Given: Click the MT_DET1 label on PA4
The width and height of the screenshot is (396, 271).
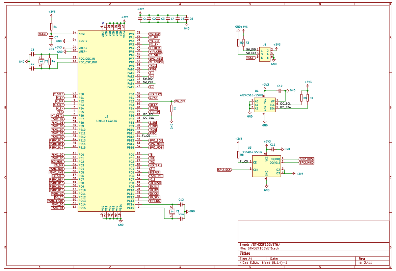Looking at the screenshot, I should [x=155, y=48].
